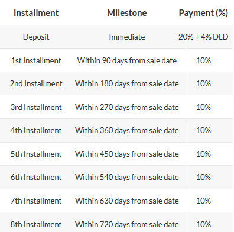Viewport: 234px width, 232px height.
Task: Click the Installment column header
Action: click(x=36, y=13)
